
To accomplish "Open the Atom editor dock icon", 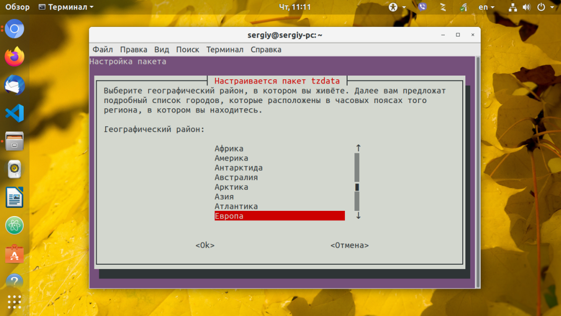I will 14,226.
